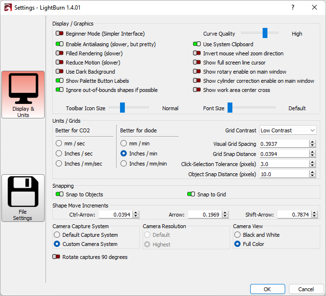326x296 pixels.
Task: Open the Grid Contrast dropdown
Action: 288,130
